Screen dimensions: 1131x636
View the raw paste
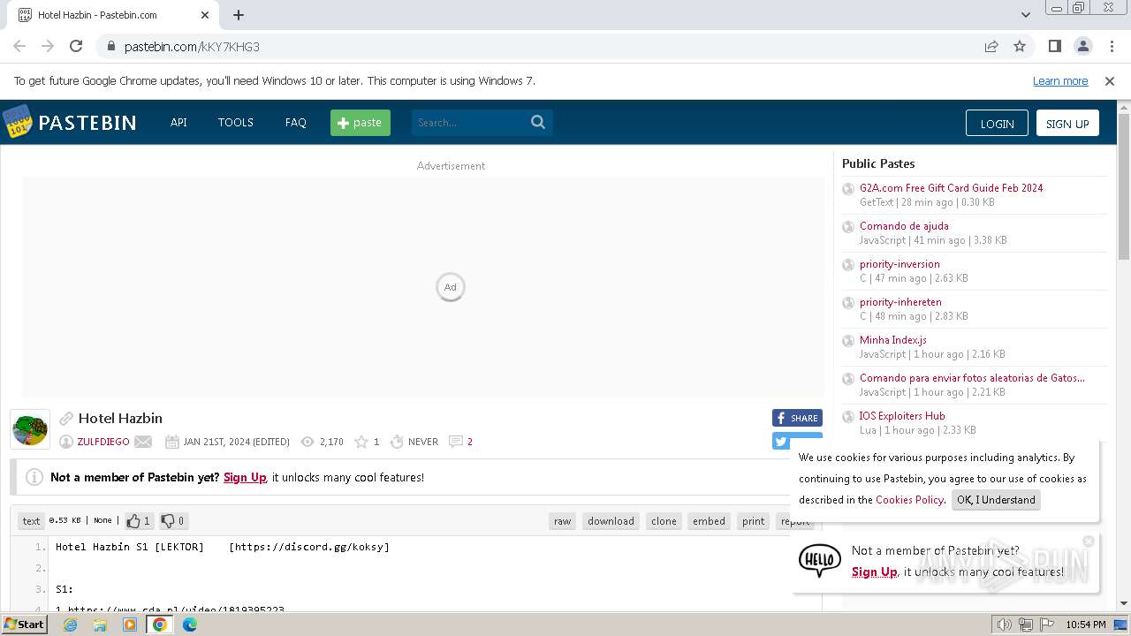[563, 521]
